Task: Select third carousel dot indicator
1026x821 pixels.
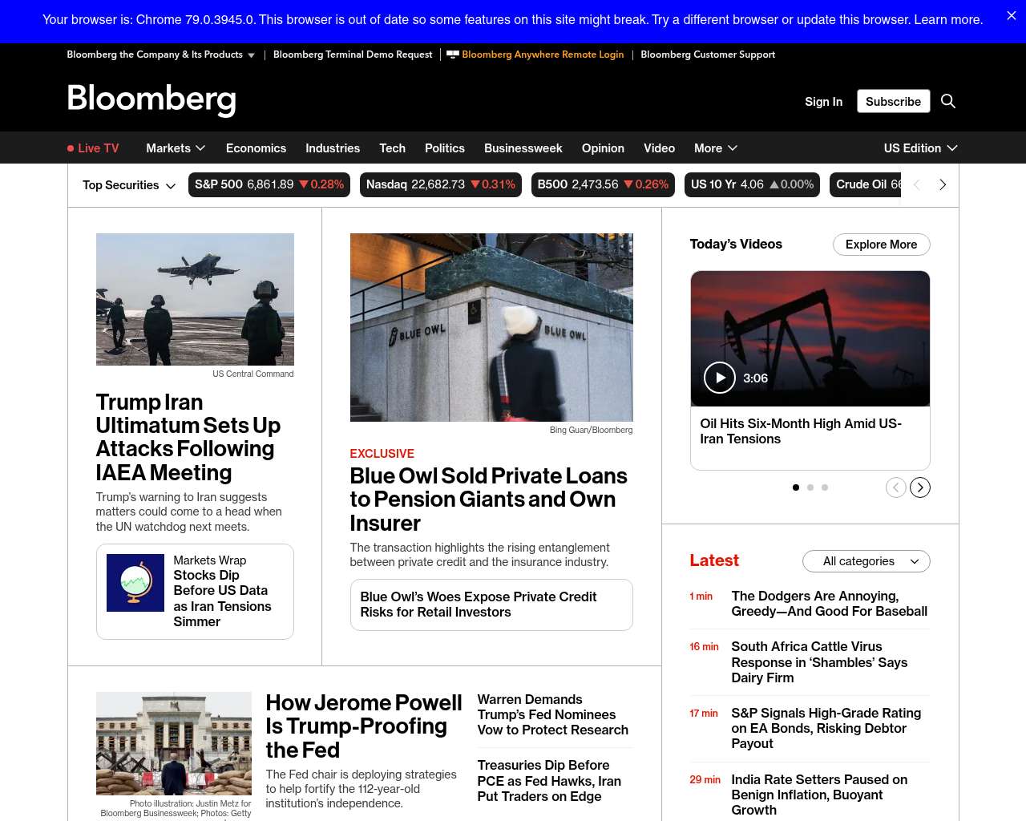Action: click(x=825, y=487)
